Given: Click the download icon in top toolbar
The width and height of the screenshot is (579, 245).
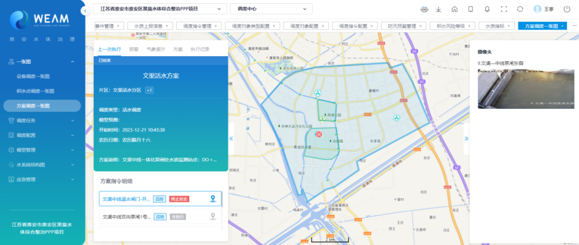Looking at the screenshot, I should (x=439, y=9).
